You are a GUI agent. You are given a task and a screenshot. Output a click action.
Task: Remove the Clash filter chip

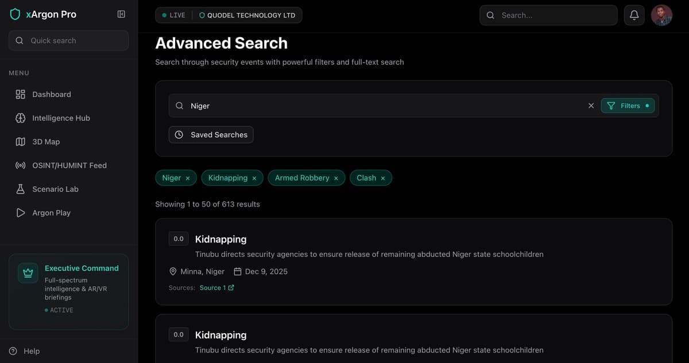383,178
